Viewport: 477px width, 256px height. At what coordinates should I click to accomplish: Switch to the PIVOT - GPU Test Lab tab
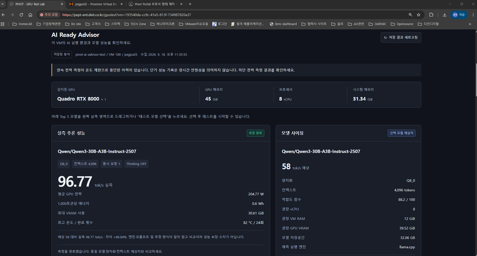pyautogui.click(x=36, y=4)
